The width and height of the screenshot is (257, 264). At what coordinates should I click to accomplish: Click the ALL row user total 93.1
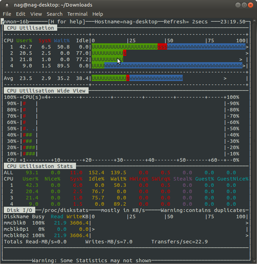point(32,173)
